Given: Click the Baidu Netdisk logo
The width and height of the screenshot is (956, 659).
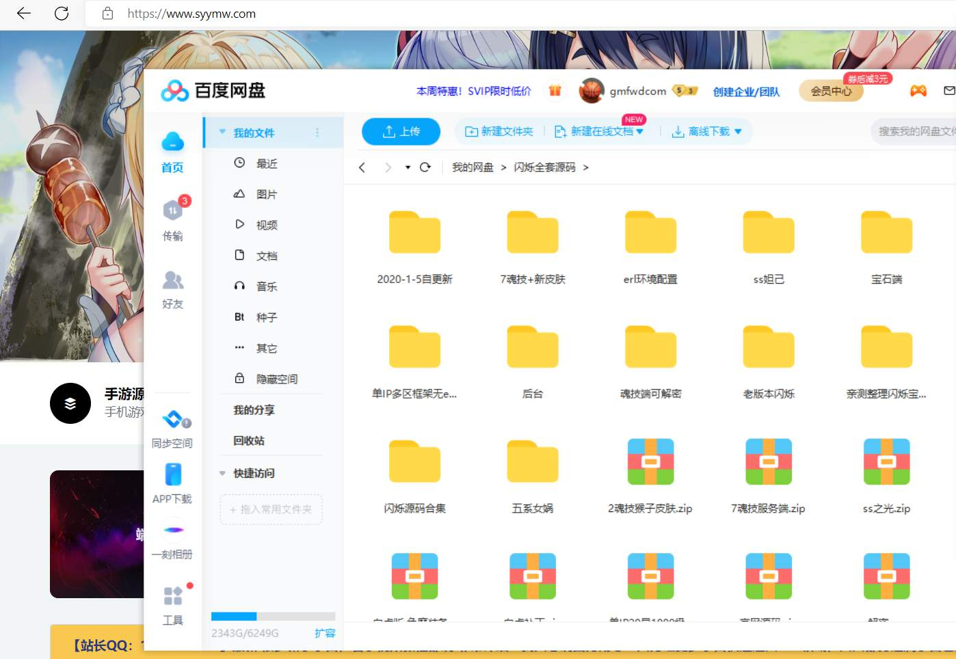Looking at the screenshot, I should pyautogui.click(x=213, y=90).
